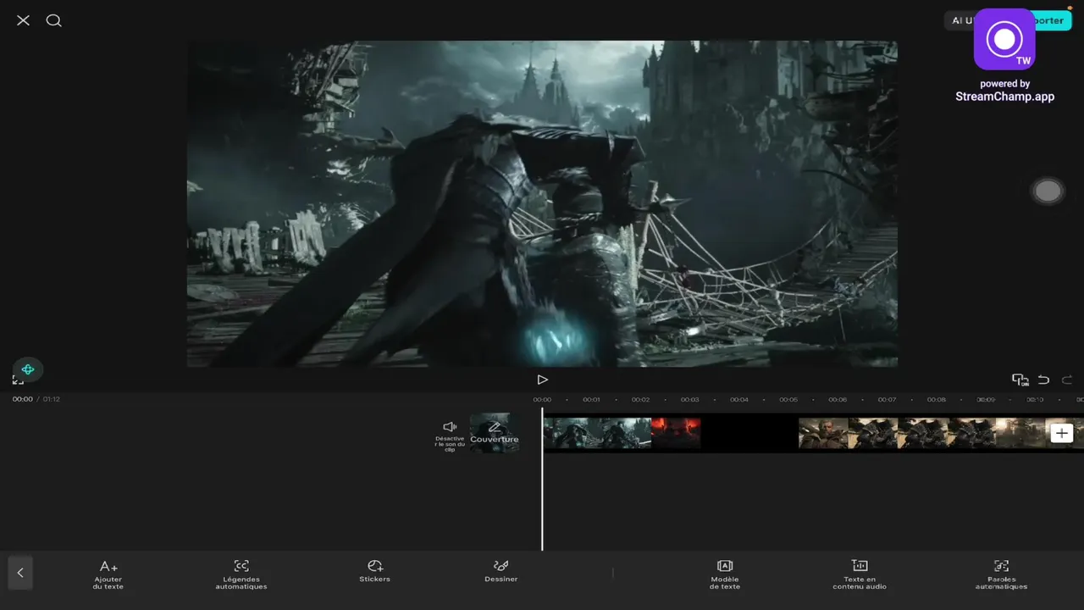Viewport: 1084px width, 610px height.
Task: Play the video preview
Action: click(x=542, y=380)
